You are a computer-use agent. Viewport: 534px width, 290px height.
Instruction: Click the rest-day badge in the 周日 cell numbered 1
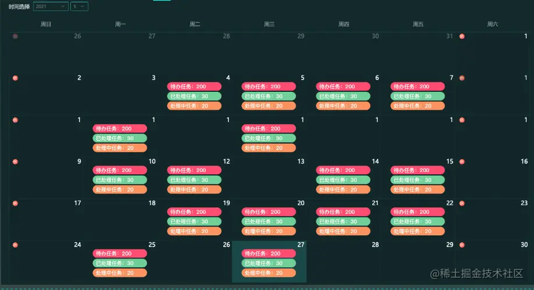point(15,120)
